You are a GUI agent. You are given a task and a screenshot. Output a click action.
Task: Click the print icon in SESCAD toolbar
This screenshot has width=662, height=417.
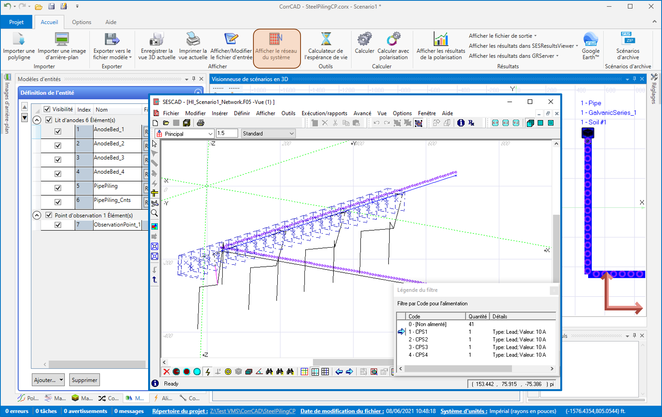click(200, 123)
